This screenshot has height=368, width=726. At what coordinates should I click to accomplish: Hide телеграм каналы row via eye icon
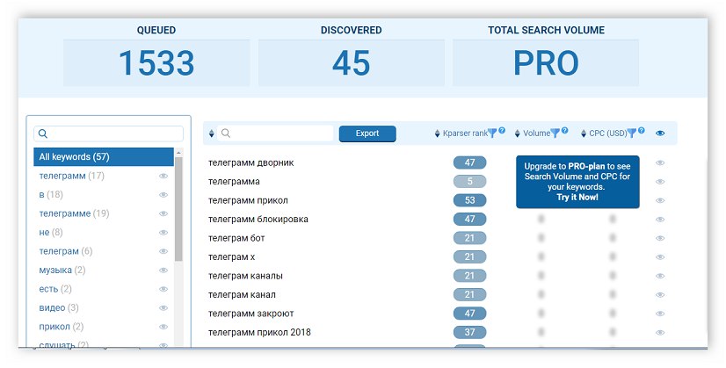tap(660, 276)
